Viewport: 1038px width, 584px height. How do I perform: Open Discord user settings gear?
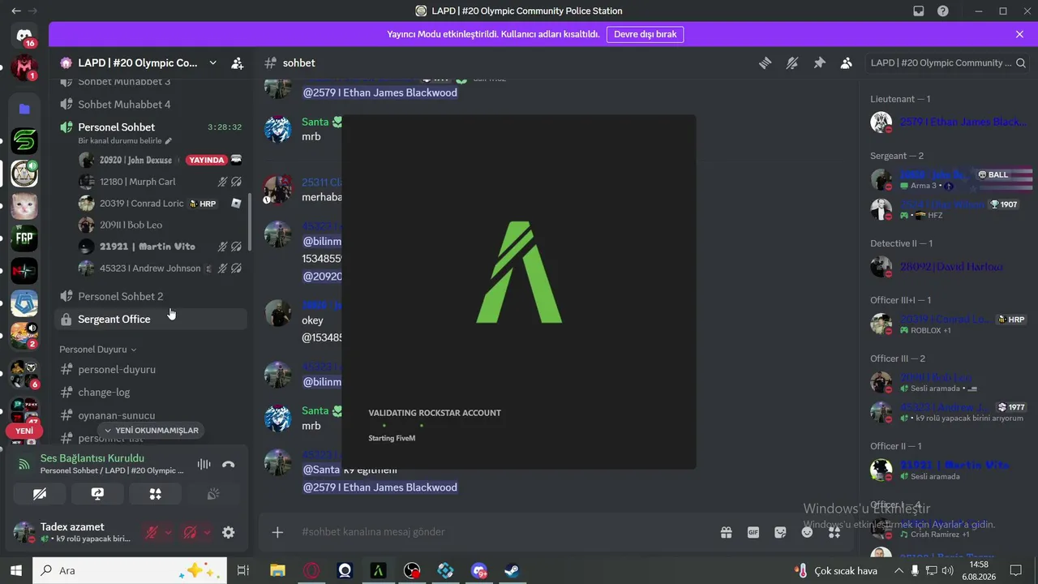pyautogui.click(x=229, y=532)
